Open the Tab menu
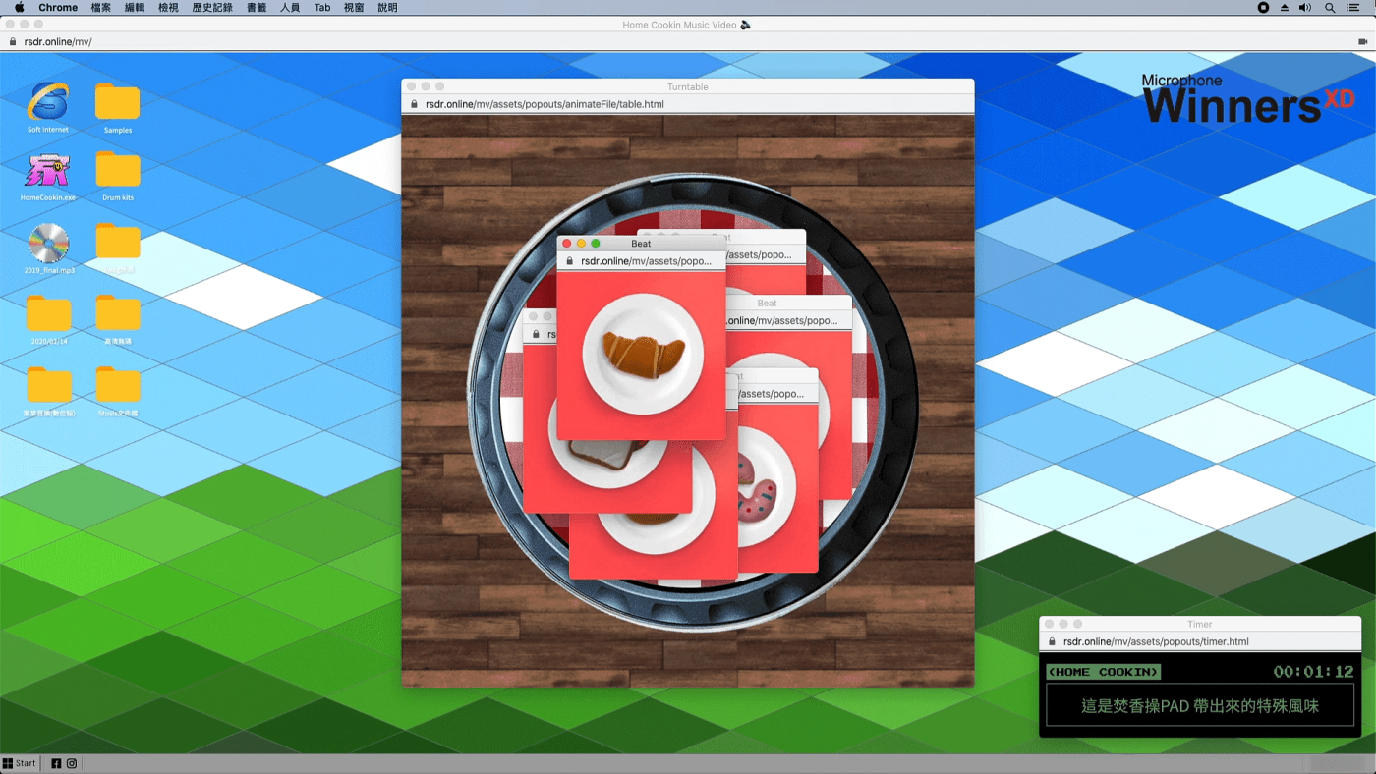The width and height of the screenshot is (1376, 774). 322,7
